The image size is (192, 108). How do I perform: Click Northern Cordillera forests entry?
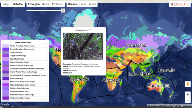coord(25,98)
